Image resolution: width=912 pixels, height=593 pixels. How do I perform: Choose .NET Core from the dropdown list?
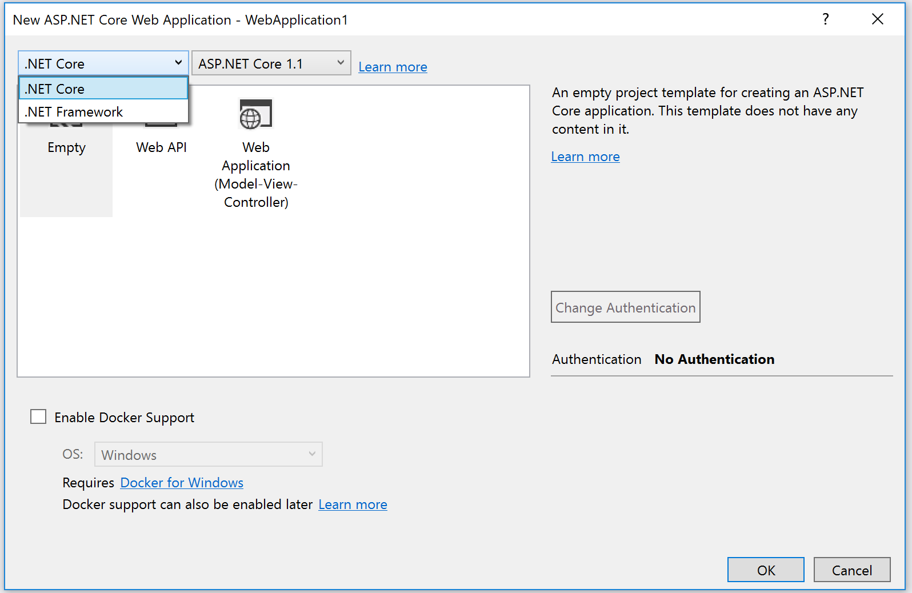click(103, 89)
